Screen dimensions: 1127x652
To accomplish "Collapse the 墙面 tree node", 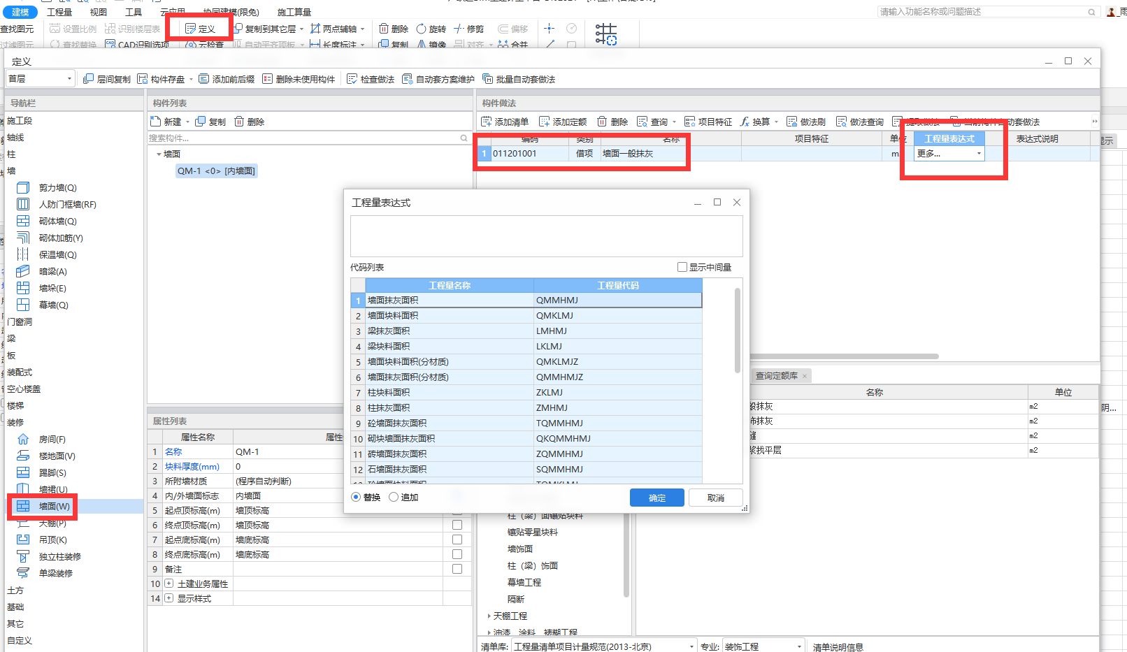I will pyautogui.click(x=159, y=154).
